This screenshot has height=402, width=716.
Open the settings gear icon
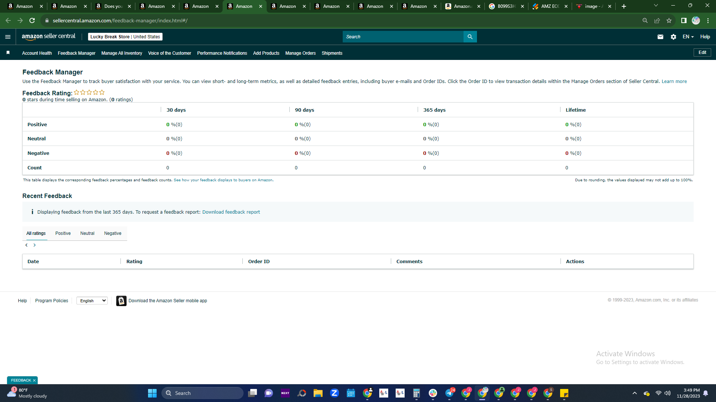pyautogui.click(x=673, y=37)
